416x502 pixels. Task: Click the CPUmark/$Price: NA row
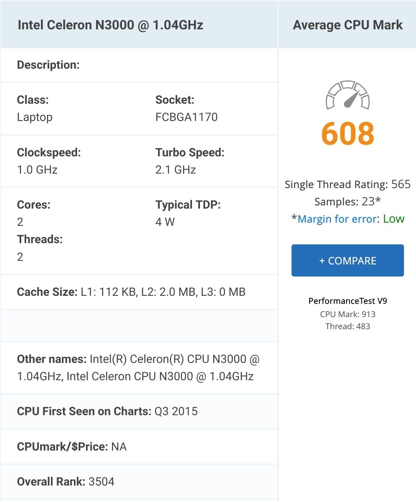[x=139, y=447]
